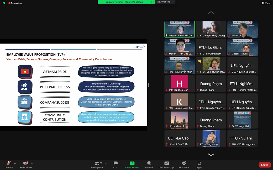Click the clapping hands reaction emoji

click(199, 61)
